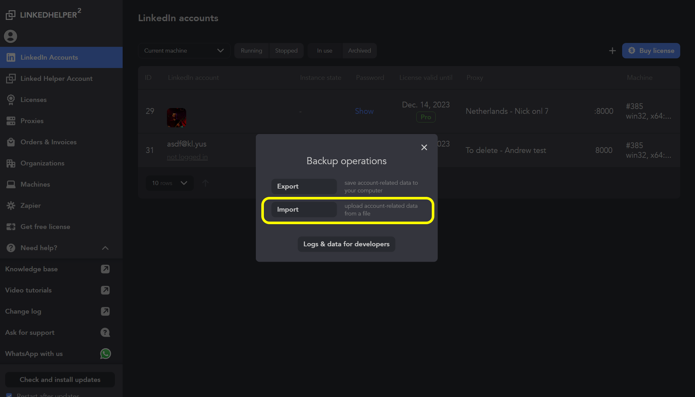Click the Get free license ticket icon
Viewport: 695px width, 397px height.
[x=11, y=227]
